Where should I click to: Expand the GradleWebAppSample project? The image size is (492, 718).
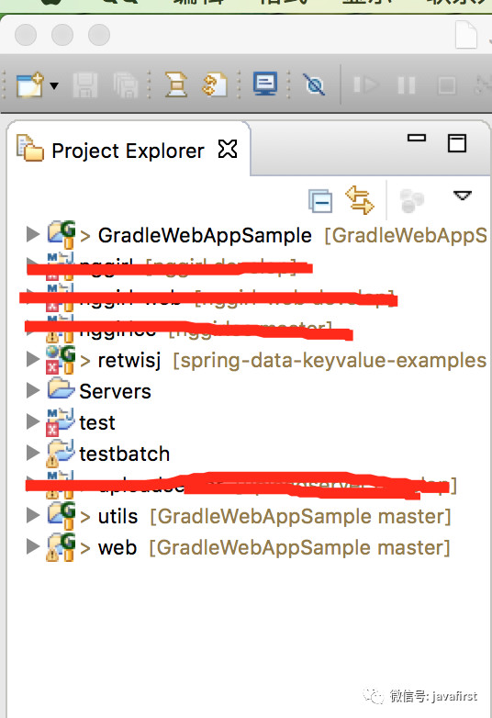(x=32, y=234)
